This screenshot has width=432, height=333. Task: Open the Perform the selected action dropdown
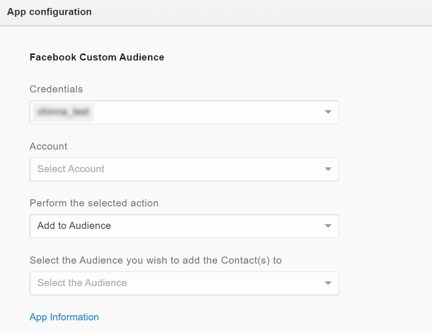[x=197, y=227]
